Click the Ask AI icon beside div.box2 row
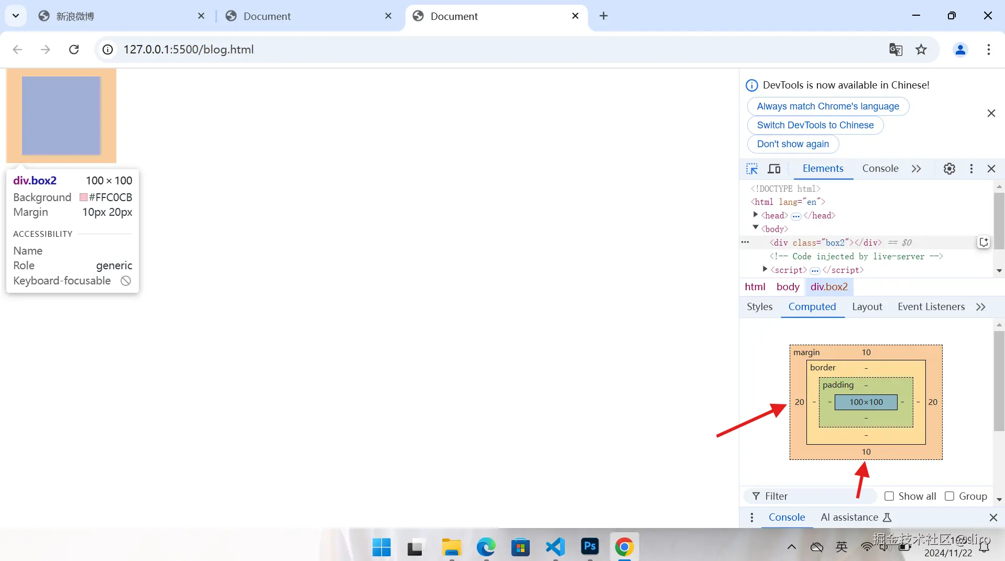The image size is (1005, 561). click(984, 242)
